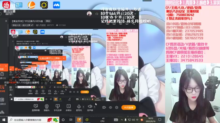Open the blue monitor desktop shortcut
220x123 pixels.
[x=19, y=5]
